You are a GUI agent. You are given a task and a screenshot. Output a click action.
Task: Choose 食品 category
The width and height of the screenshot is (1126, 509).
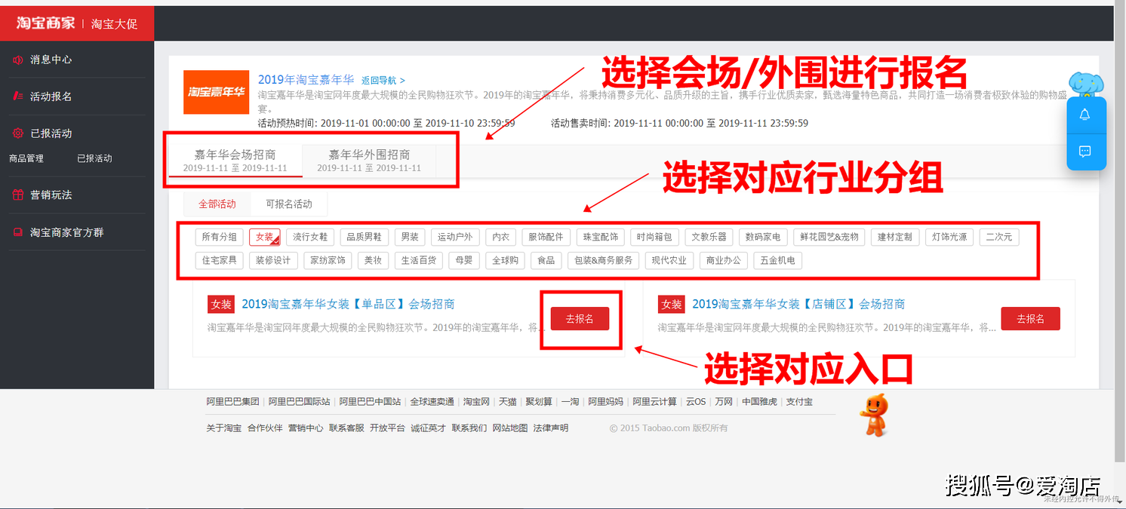(x=546, y=260)
